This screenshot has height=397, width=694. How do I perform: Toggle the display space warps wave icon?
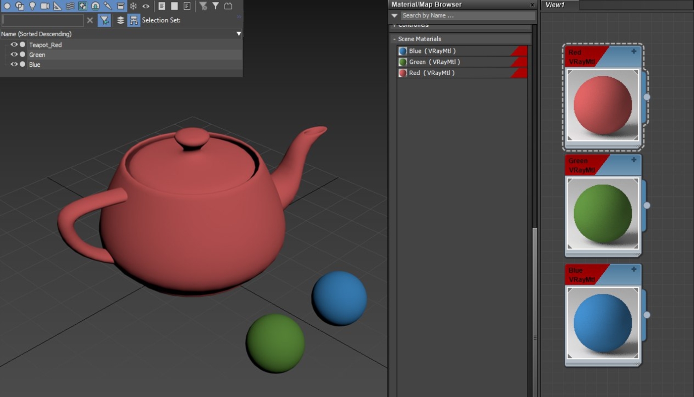[70, 6]
